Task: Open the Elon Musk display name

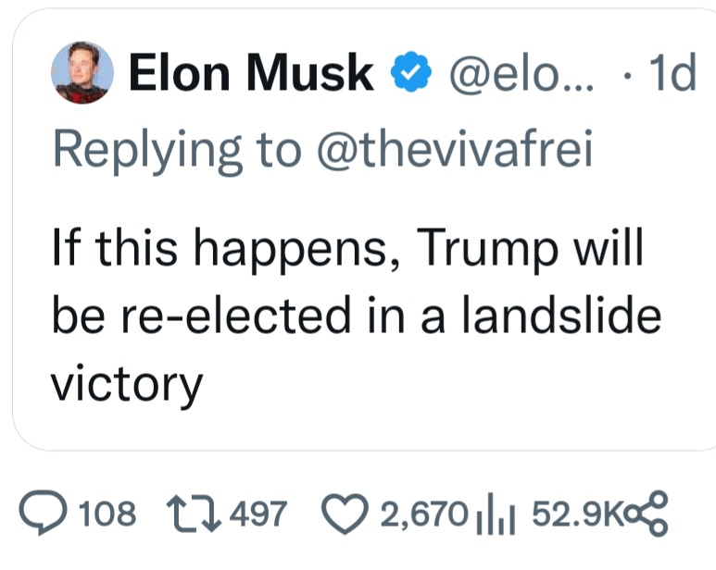Action: click(252, 74)
